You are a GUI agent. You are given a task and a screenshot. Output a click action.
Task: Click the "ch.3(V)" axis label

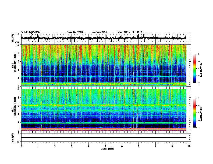coord(13,137)
